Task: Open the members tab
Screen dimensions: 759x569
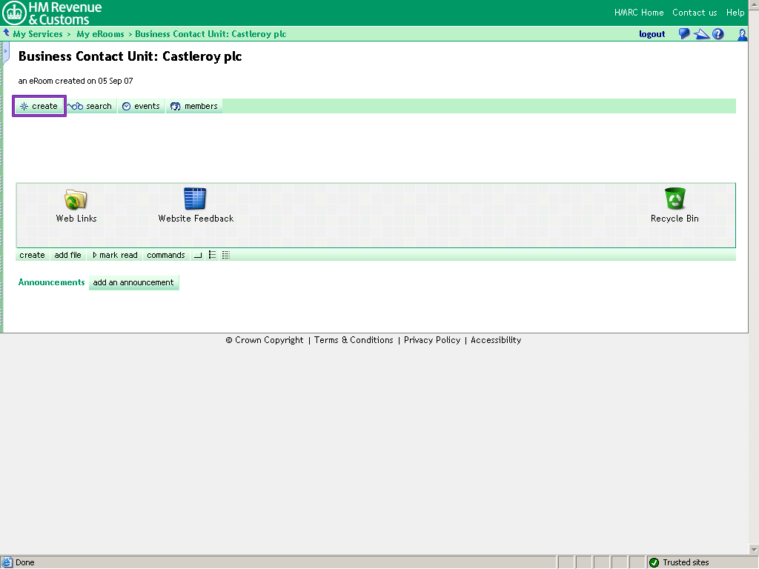Action: click(194, 106)
